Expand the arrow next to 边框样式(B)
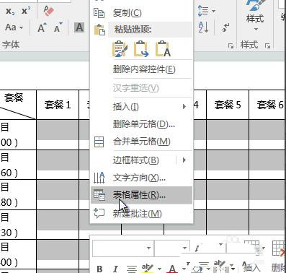Viewport: 286px width, 273px height. click(184, 160)
